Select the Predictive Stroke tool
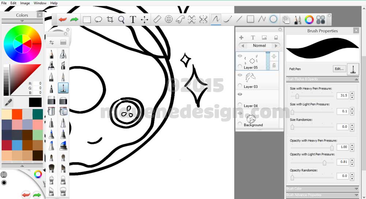The height and width of the screenshot is (199, 366). click(227, 19)
